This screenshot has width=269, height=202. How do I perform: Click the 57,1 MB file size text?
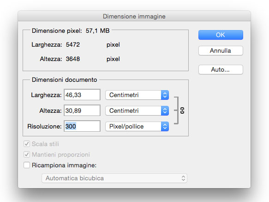[97, 31]
